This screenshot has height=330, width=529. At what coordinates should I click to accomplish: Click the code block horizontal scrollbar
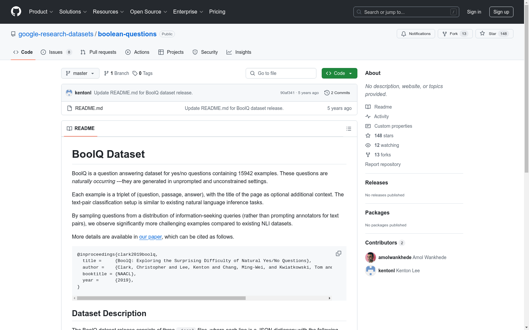coord(161,298)
